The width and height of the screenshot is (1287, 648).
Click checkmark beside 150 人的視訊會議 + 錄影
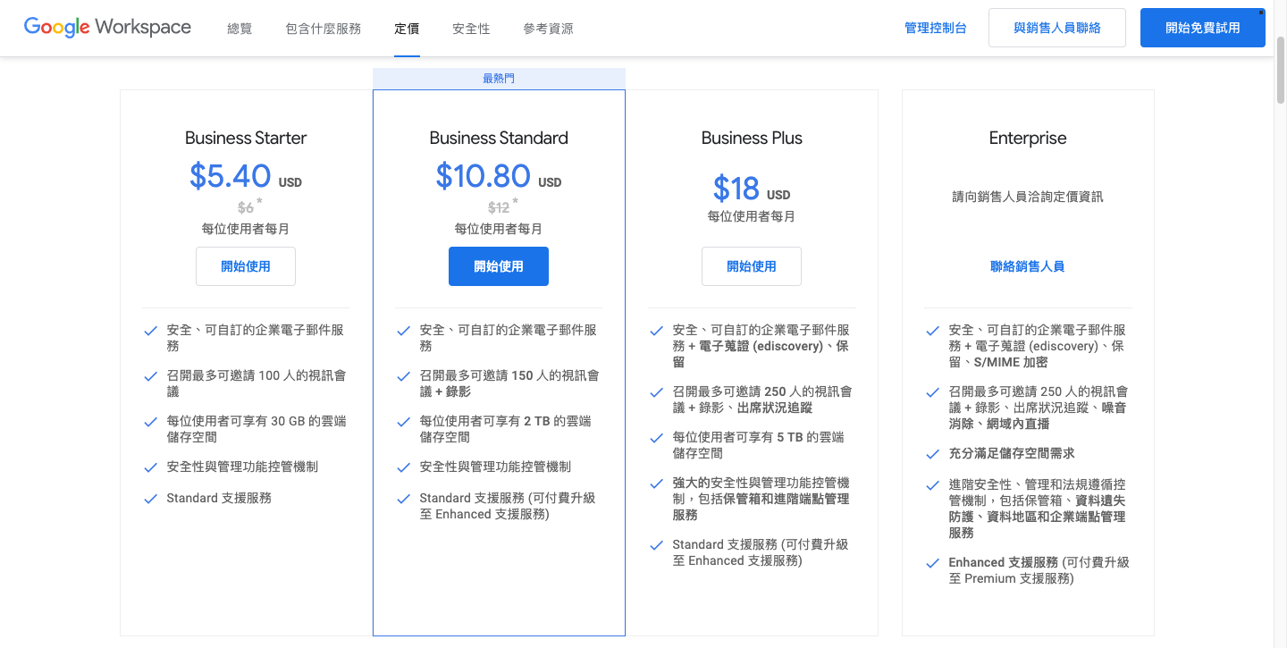(x=404, y=376)
